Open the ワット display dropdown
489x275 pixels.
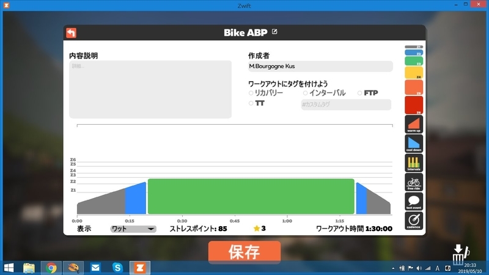[133, 229]
